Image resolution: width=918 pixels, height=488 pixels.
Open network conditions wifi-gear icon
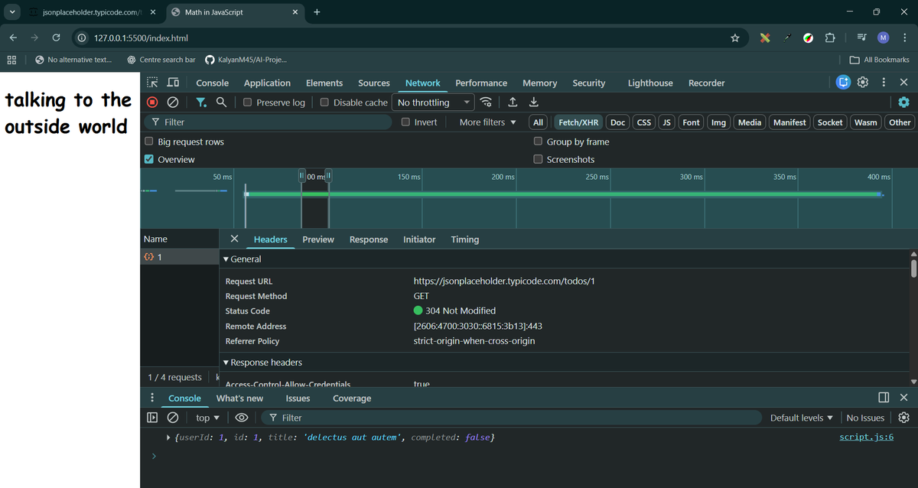(x=486, y=102)
